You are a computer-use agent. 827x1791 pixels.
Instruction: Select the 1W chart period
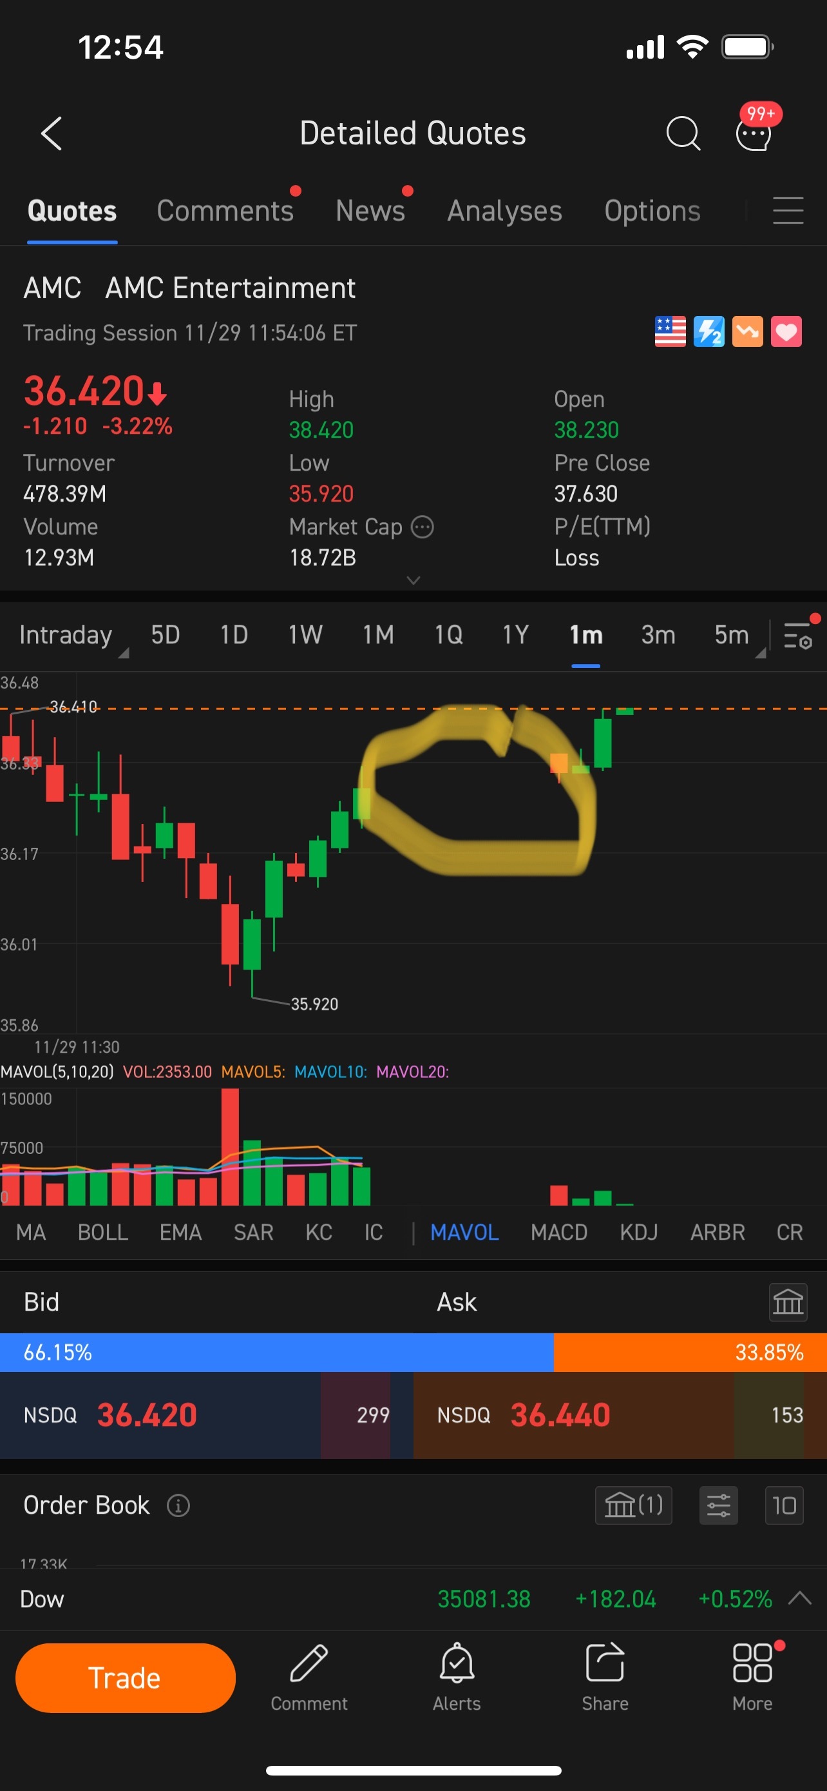click(x=305, y=635)
